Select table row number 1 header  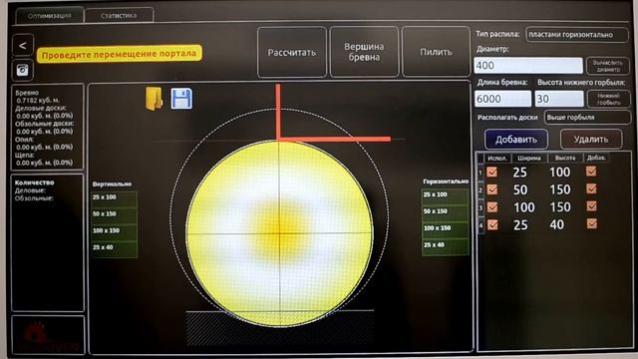tap(480, 173)
